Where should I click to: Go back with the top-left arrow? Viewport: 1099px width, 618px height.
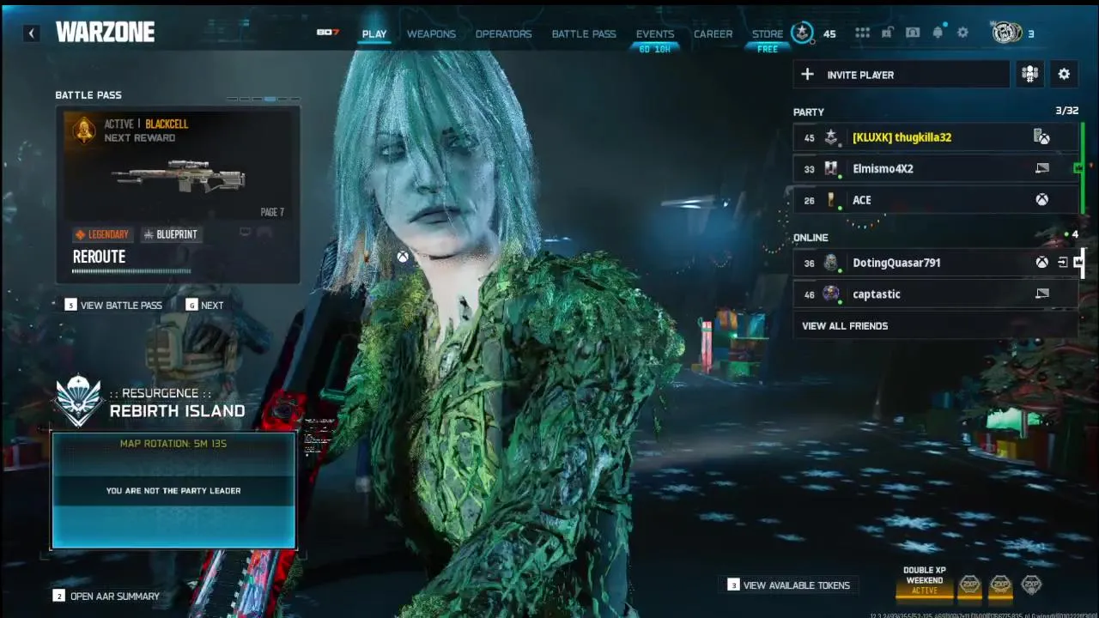[32, 33]
